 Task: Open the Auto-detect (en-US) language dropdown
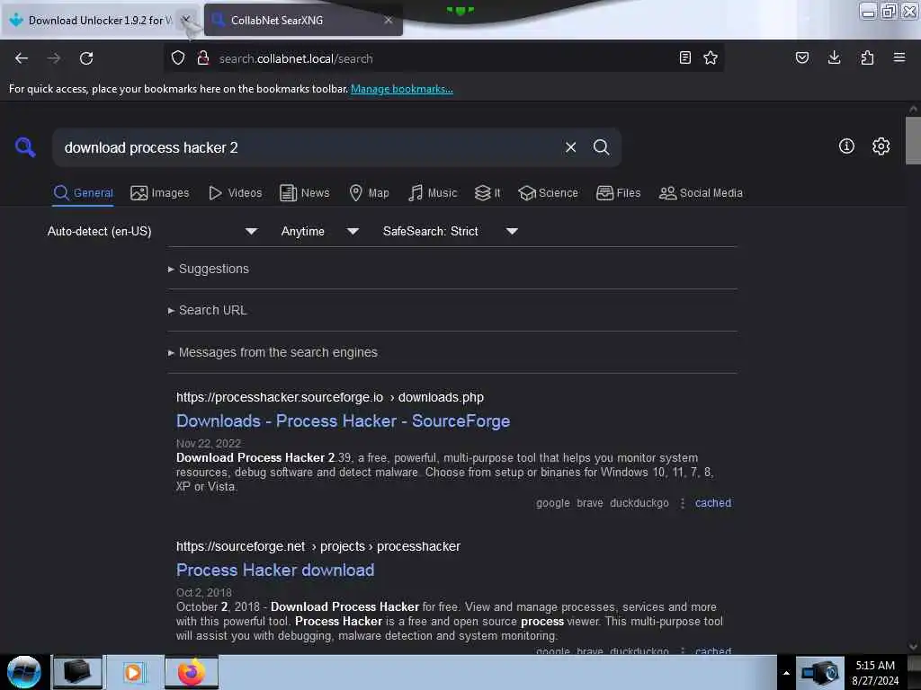(x=152, y=231)
